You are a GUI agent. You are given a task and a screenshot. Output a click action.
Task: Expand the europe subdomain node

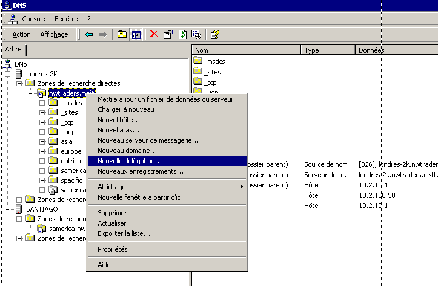42,151
